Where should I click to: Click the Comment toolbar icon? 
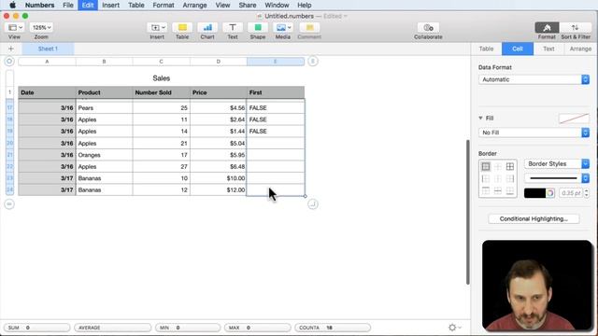coord(309,27)
